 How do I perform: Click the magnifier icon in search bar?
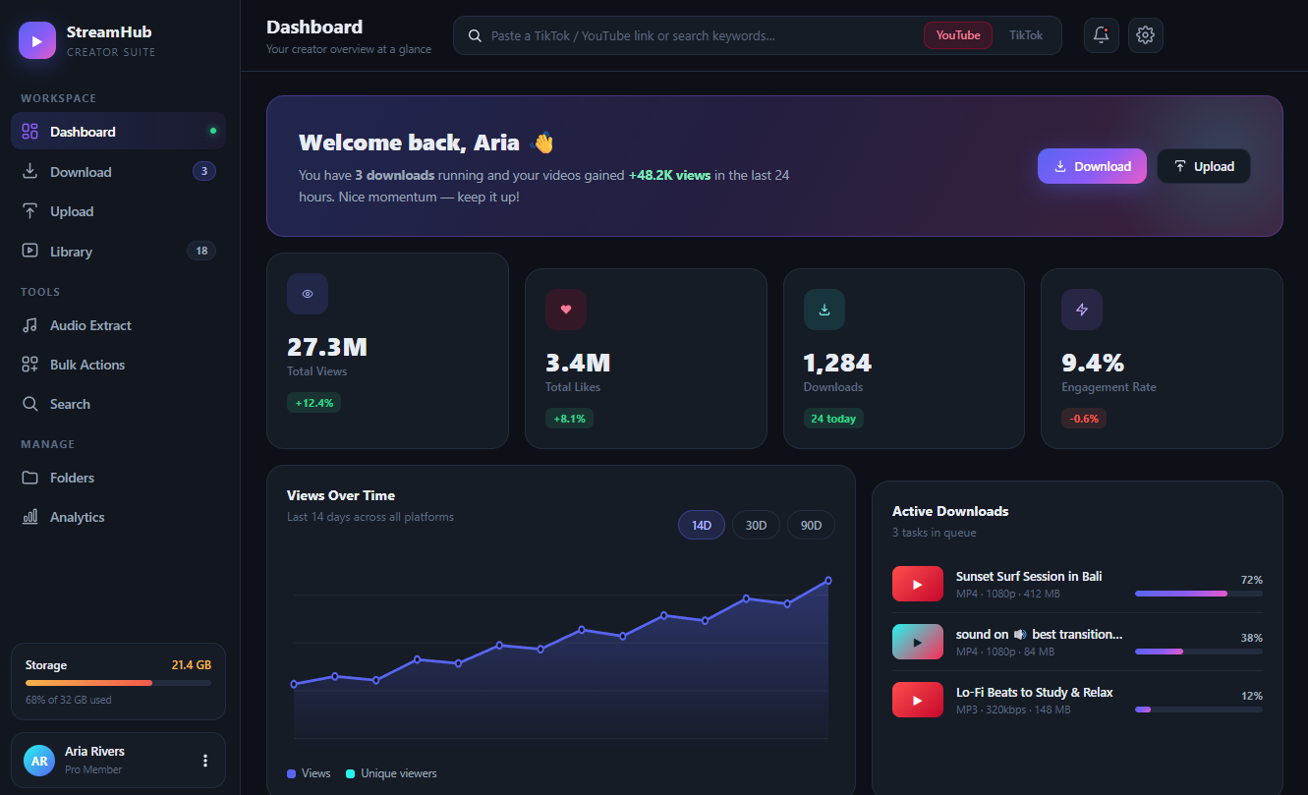(475, 35)
